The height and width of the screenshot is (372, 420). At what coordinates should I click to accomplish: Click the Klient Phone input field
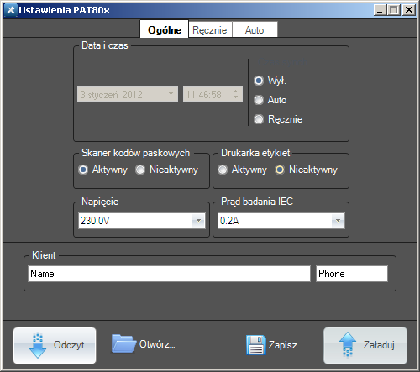click(352, 274)
